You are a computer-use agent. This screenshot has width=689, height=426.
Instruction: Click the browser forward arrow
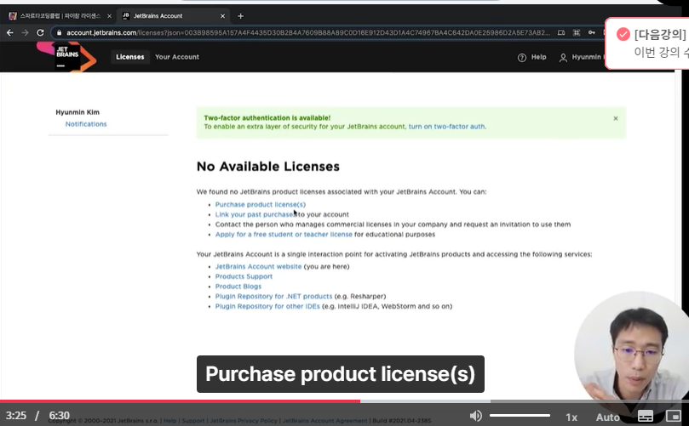click(25, 32)
